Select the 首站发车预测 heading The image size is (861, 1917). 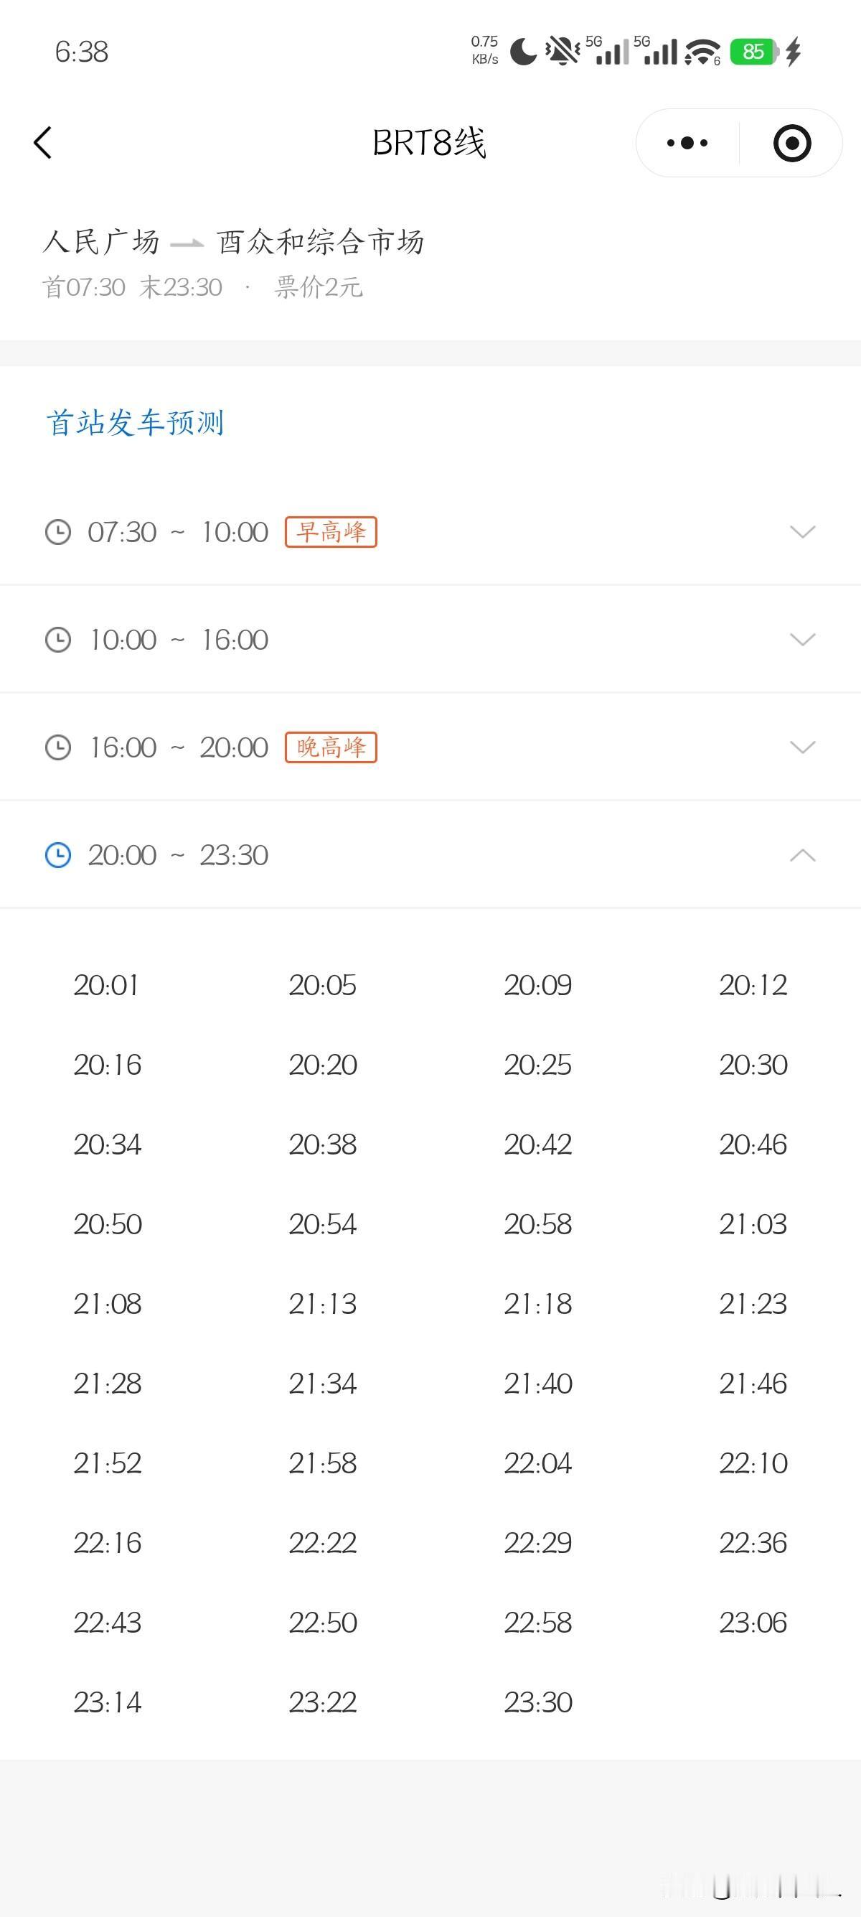135,423
